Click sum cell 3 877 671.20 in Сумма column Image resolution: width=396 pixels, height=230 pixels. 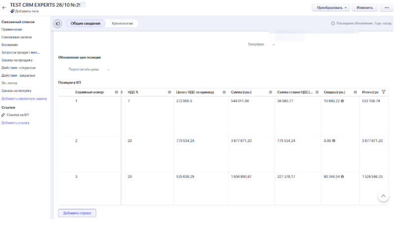pyautogui.click(x=241, y=141)
